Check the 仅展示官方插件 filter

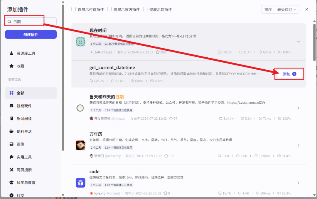point(109,9)
